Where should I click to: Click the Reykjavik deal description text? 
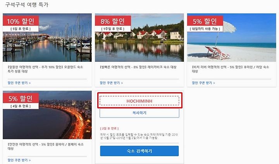point(138,67)
